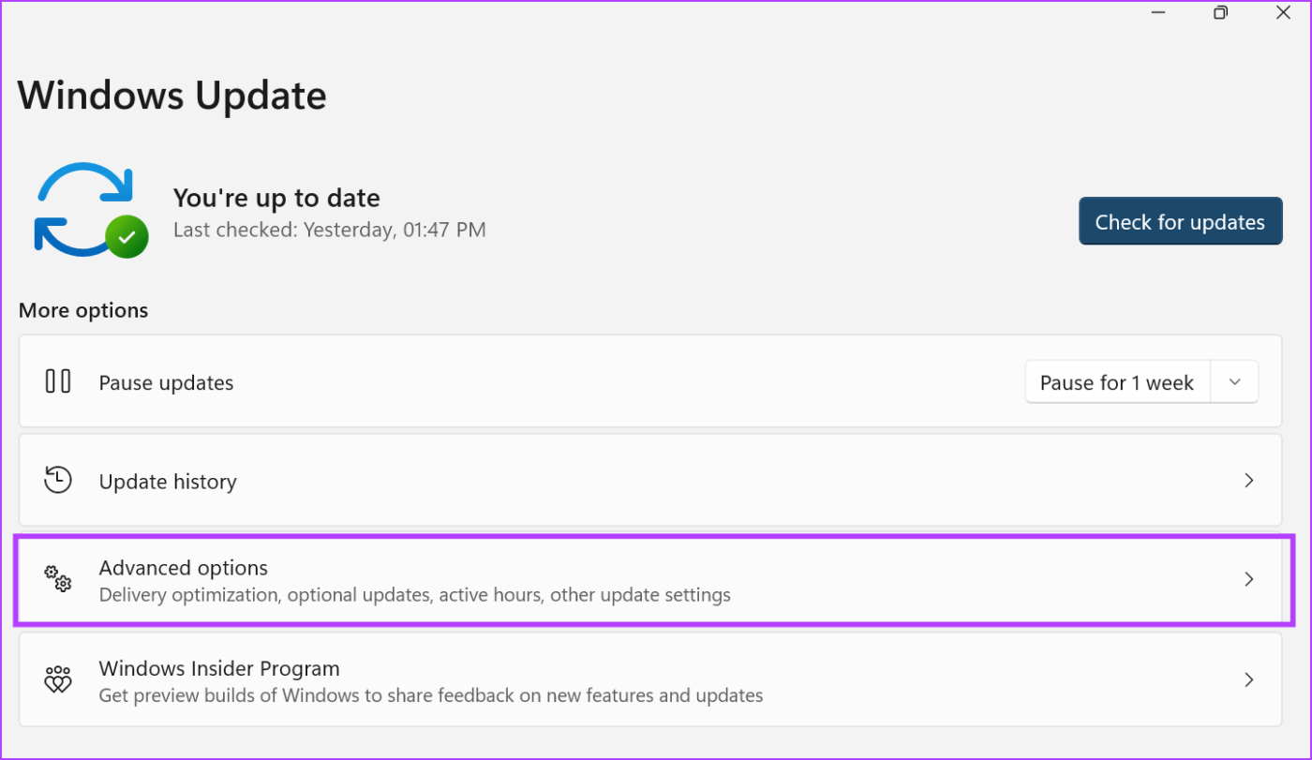1312x760 pixels.
Task: Open the Pause for 1 week duration dropdown
Action: [1235, 381]
